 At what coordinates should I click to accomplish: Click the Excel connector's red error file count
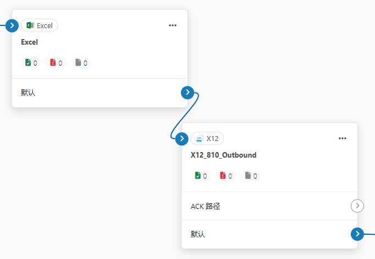[56, 63]
